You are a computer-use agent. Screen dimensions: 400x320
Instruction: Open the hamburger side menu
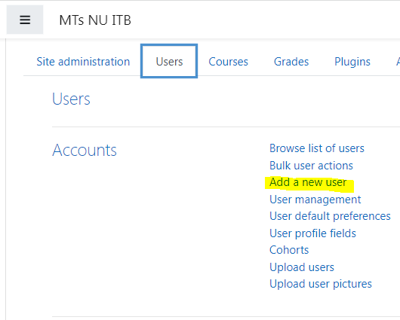click(x=25, y=20)
